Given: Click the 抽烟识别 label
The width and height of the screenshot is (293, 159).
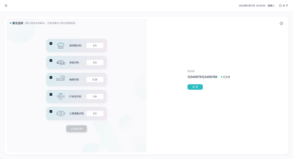Looking at the screenshot, I should [74, 79].
